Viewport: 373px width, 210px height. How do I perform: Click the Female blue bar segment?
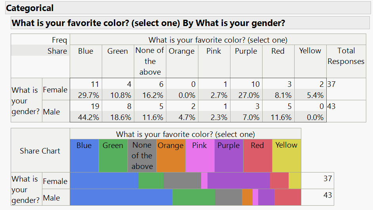tap(104, 181)
